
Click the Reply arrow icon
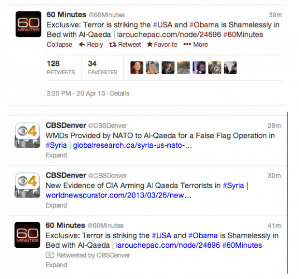[x=82, y=45]
